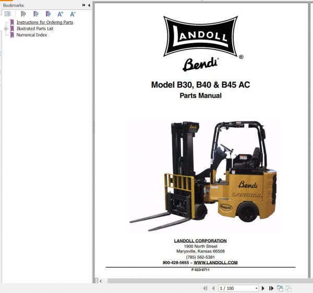Click the address line 1900 North Street

click(201, 246)
